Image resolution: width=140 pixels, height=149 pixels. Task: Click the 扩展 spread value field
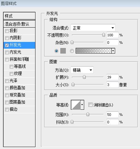coord(113,77)
